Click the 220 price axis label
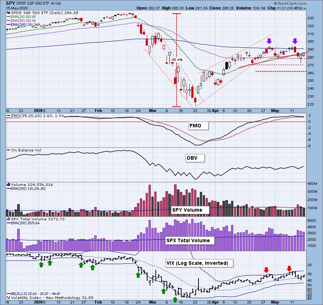This screenshot has width=323, height=305. pos(311,104)
